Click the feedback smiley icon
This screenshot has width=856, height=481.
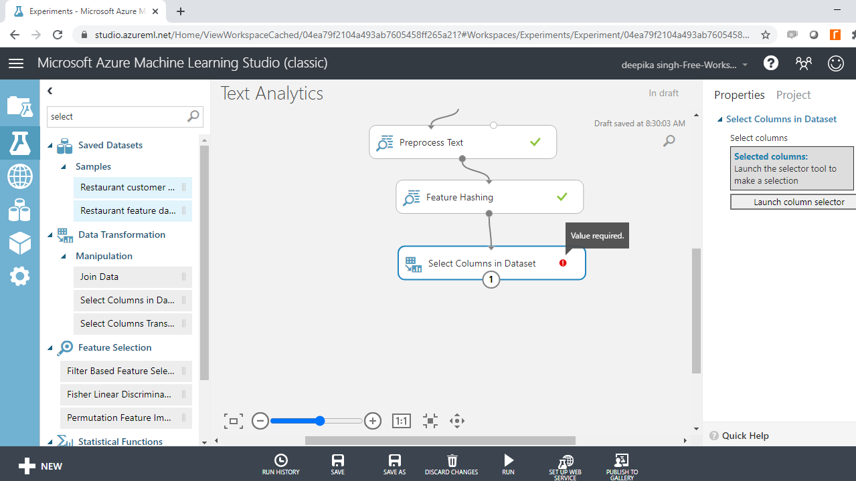836,63
